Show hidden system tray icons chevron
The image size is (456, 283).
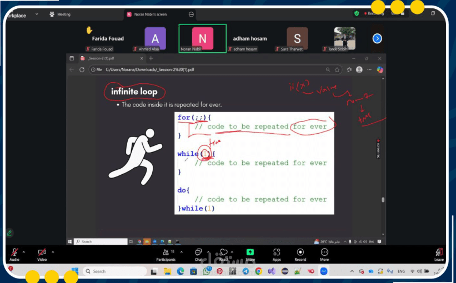[352, 271]
